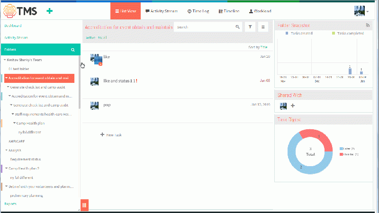379x213 pixels.
Task: Click the Jan 05 overdue date
Action: (x=265, y=80)
